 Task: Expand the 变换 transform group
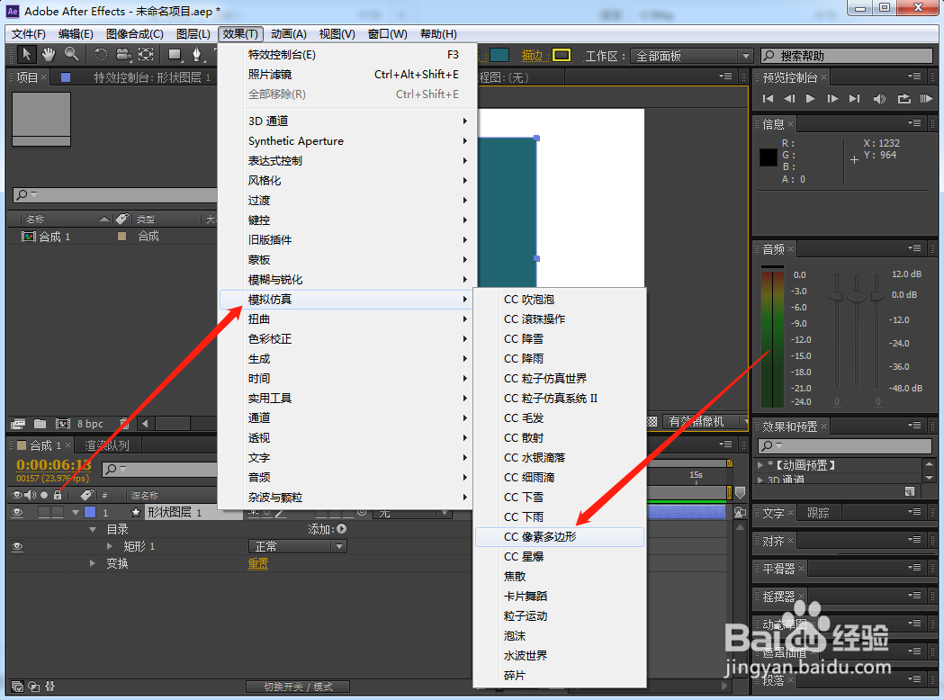92,563
